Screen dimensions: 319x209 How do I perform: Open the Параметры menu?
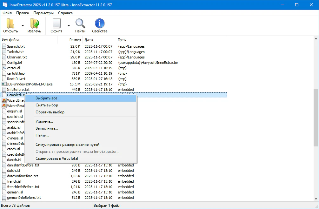[x=43, y=13]
